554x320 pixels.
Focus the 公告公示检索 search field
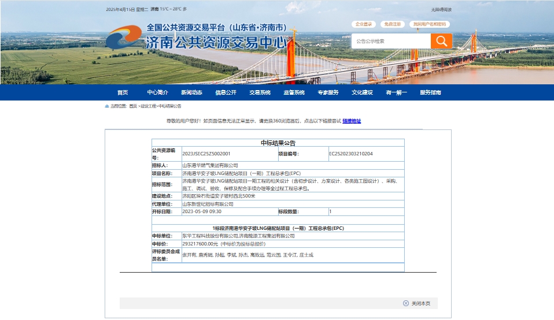tap(391, 41)
